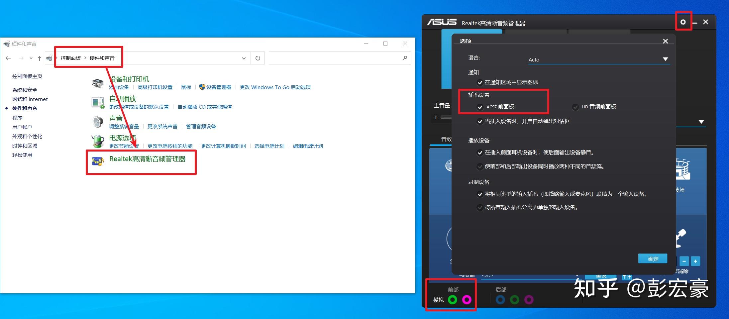
Task: Toggle 在通知区域中显示图标 checkbox
Action: pos(480,82)
